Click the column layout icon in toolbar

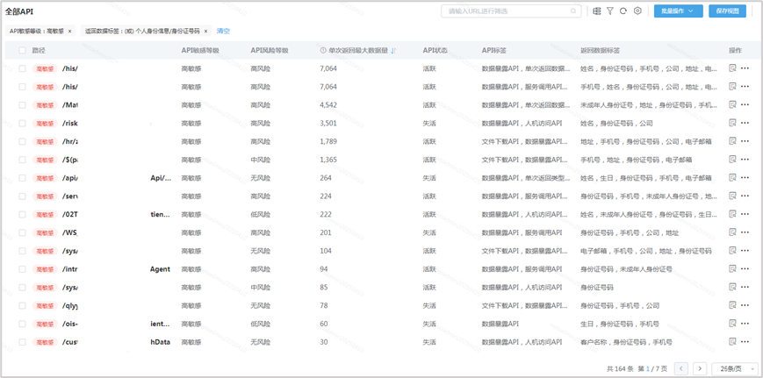click(597, 11)
